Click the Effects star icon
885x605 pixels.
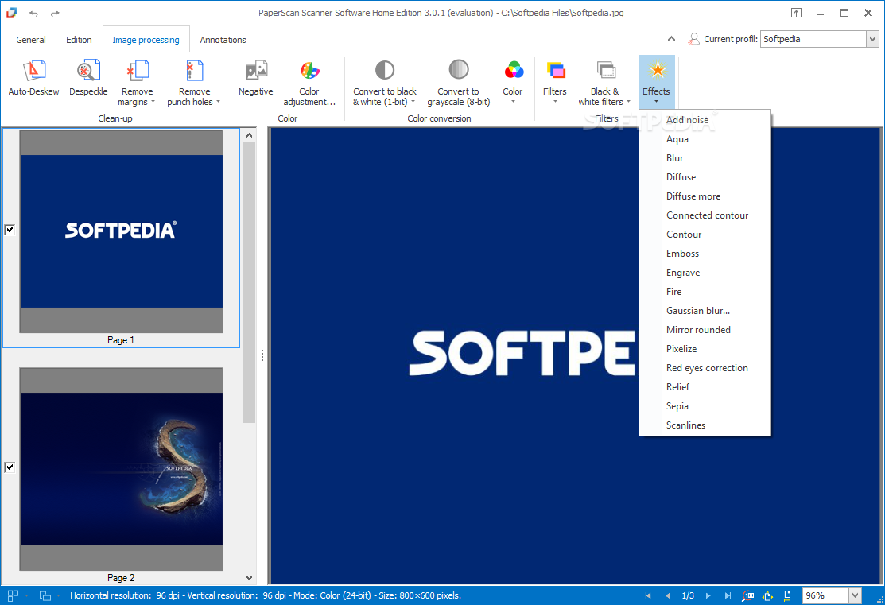(657, 71)
